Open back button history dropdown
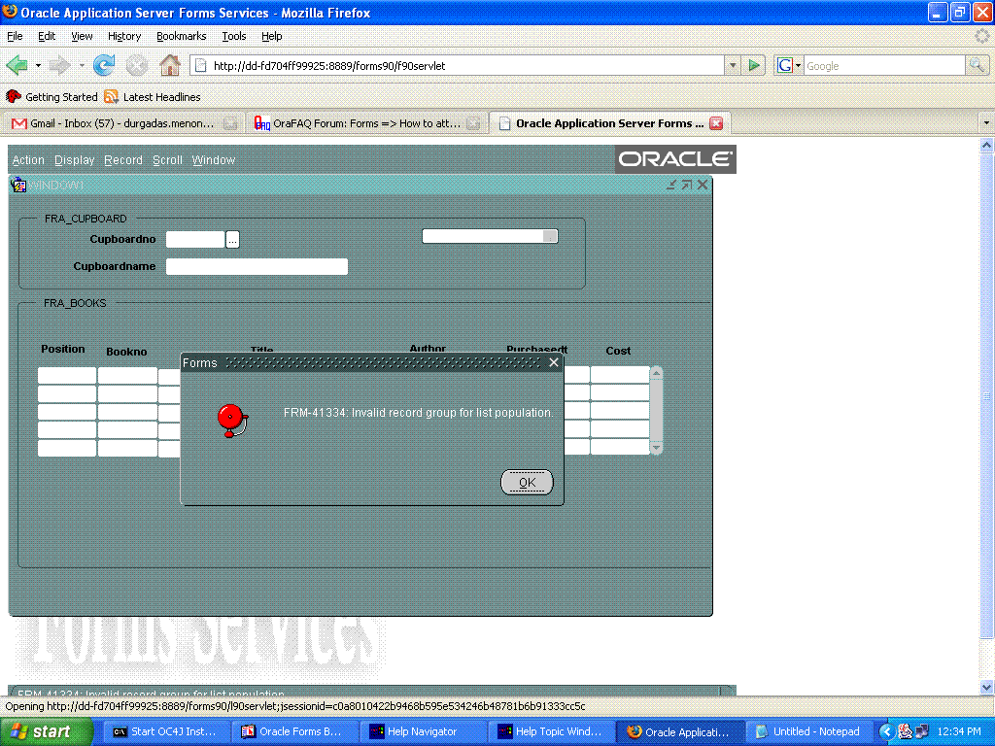 pyautogui.click(x=38, y=65)
